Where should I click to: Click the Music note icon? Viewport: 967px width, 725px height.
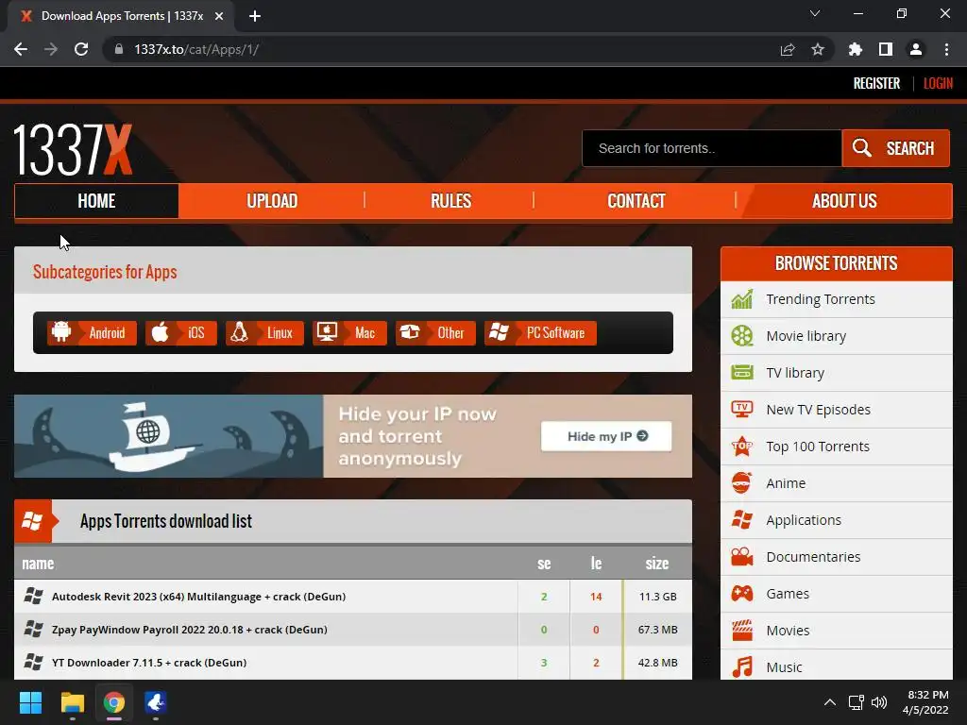point(742,667)
